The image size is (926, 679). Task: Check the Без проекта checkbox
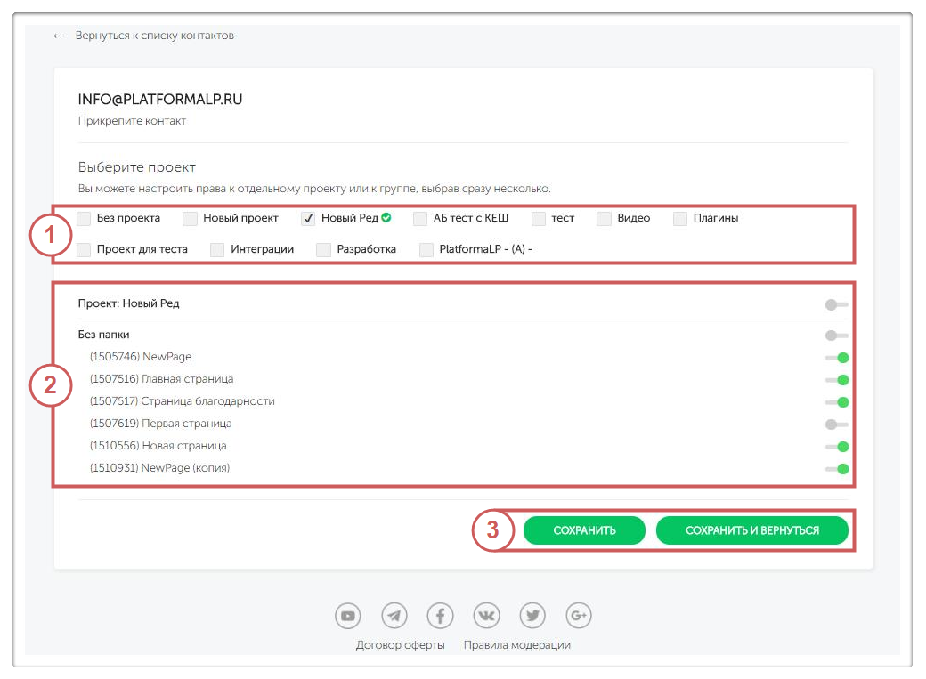click(x=84, y=218)
